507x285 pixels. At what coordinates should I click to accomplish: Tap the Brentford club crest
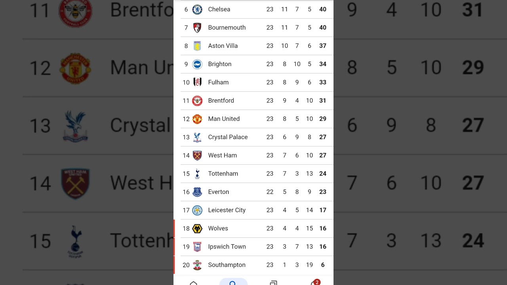tap(197, 101)
